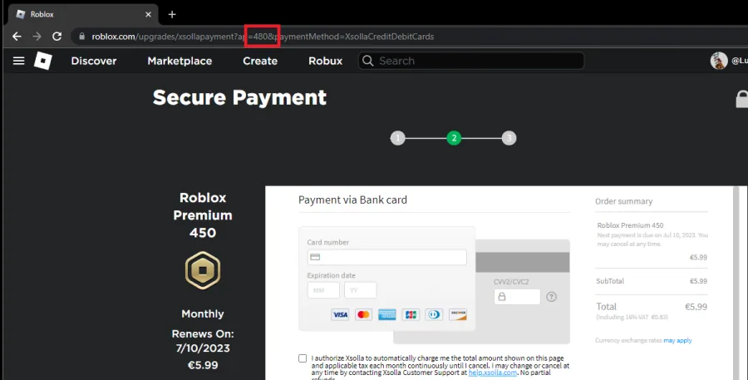Screen dimensions: 748x380
Task: Click the 'may apply' exchange rates link
Action: [x=677, y=340]
